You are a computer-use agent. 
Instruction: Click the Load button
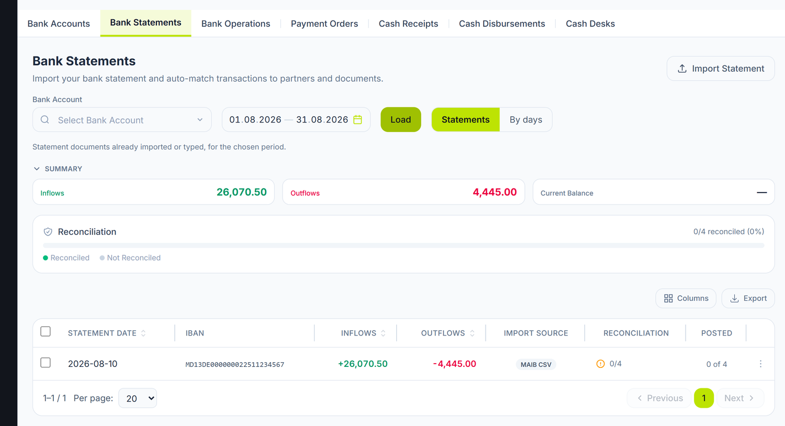pos(401,120)
